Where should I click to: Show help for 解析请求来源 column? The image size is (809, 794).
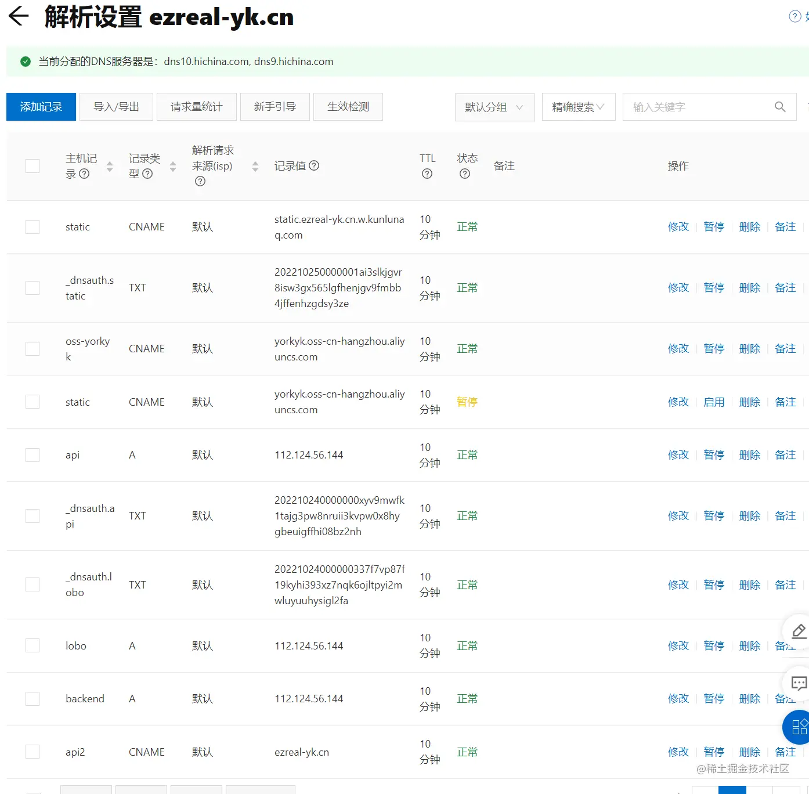click(200, 181)
